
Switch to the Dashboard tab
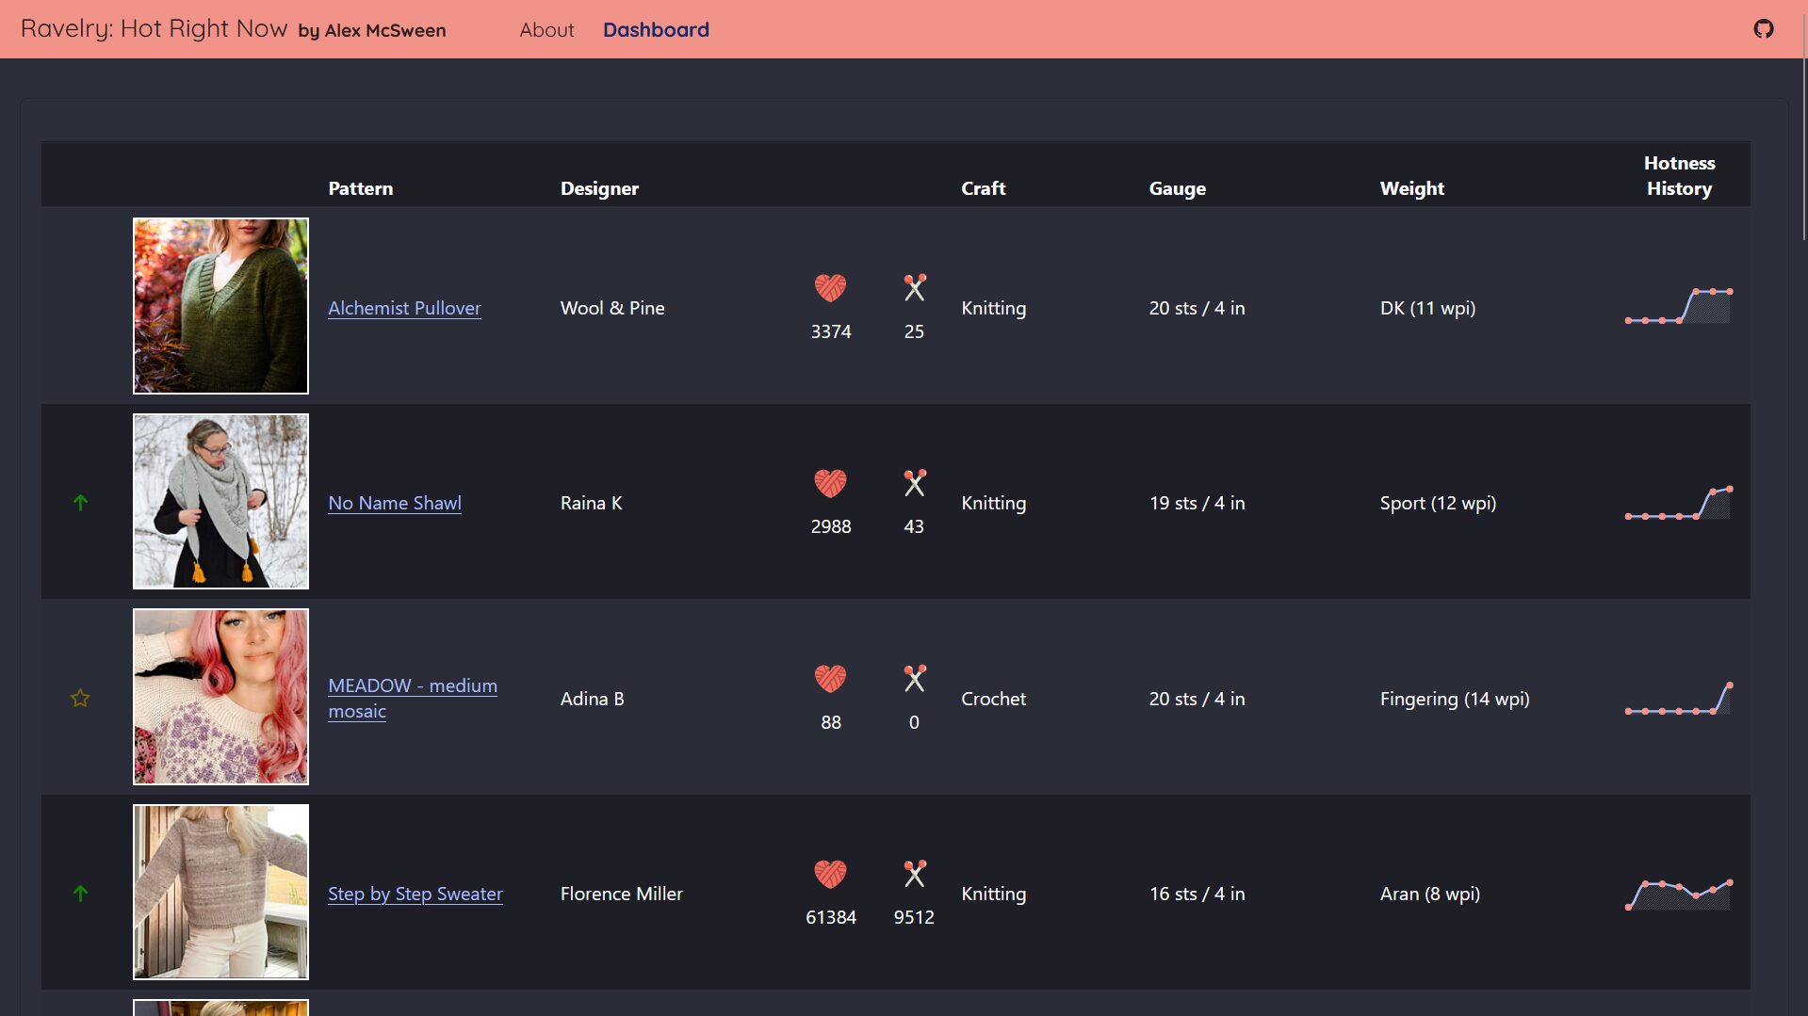point(656,30)
